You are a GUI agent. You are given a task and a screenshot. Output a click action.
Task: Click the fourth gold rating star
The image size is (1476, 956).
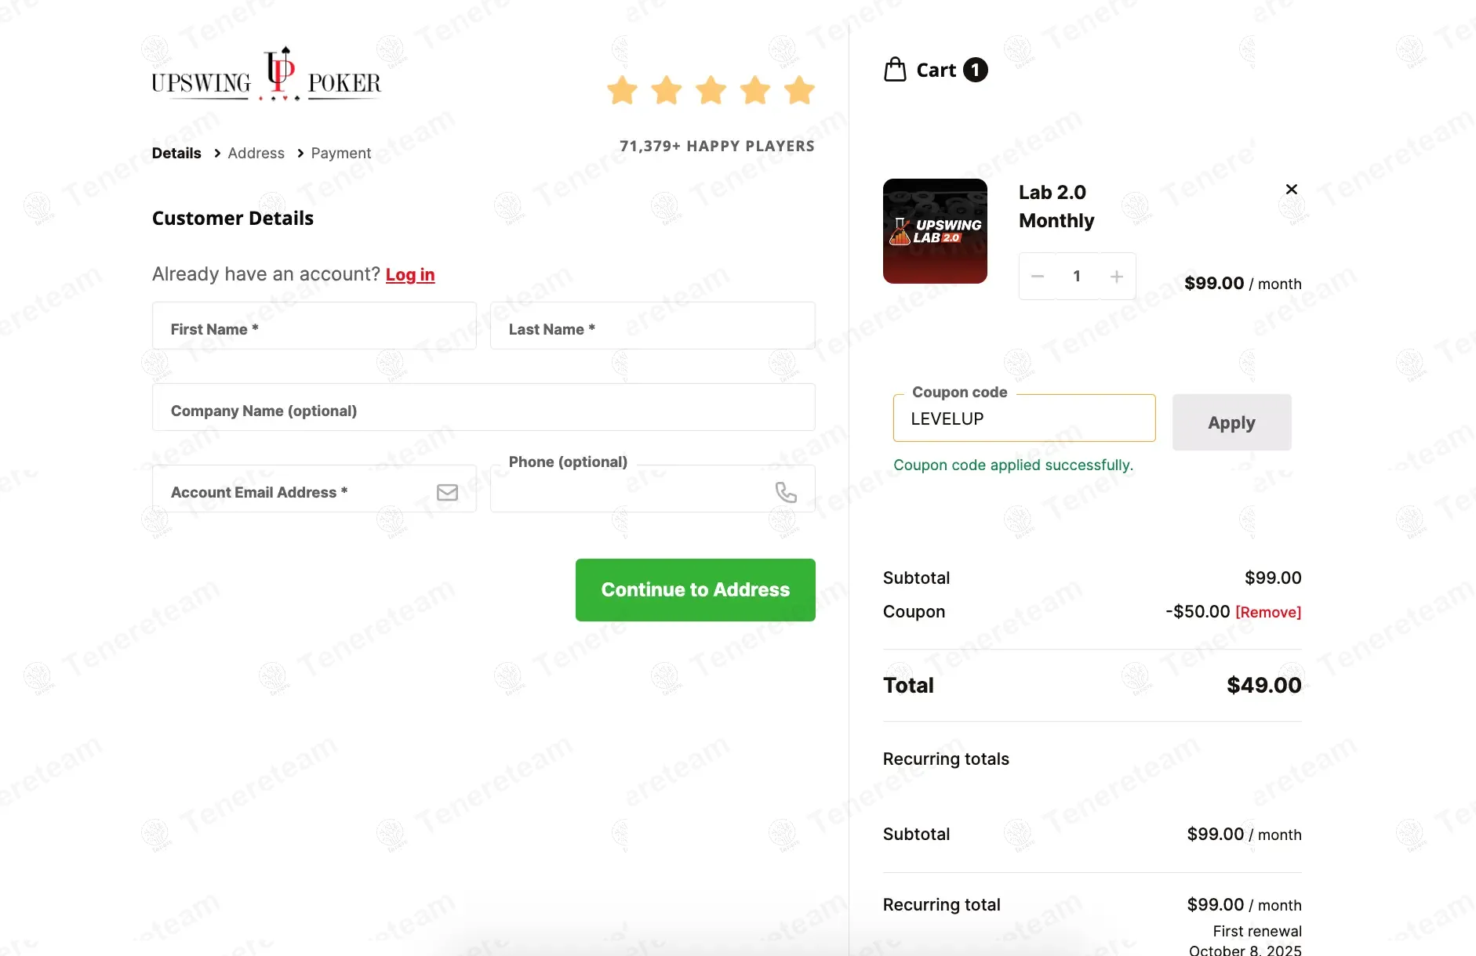click(755, 90)
